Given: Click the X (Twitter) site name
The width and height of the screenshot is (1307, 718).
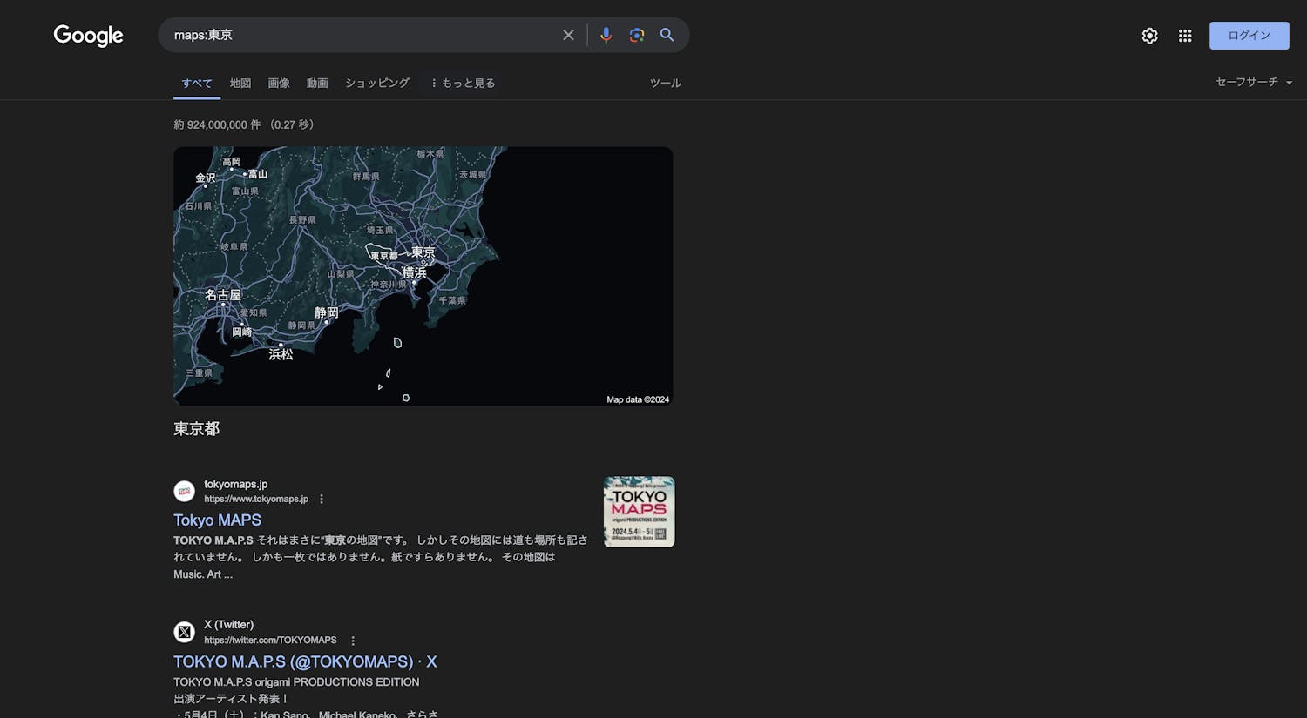Looking at the screenshot, I should tap(228, 625).
